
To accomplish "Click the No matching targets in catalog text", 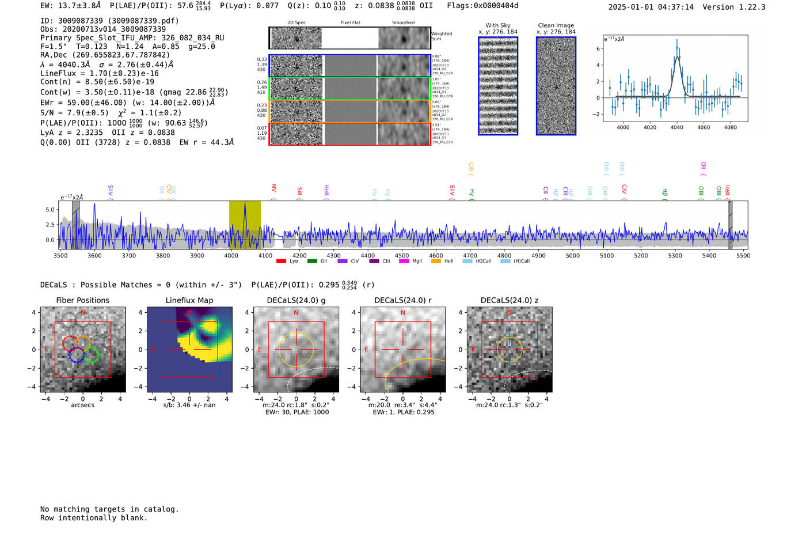I will coord(109,509).
